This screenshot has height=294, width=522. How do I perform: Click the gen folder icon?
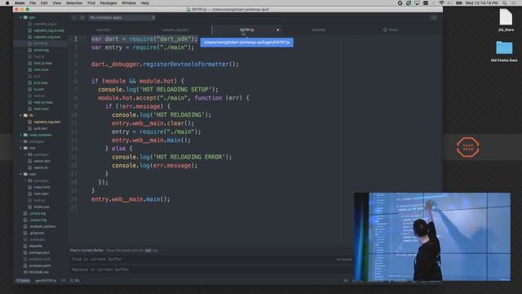point(25,17)
